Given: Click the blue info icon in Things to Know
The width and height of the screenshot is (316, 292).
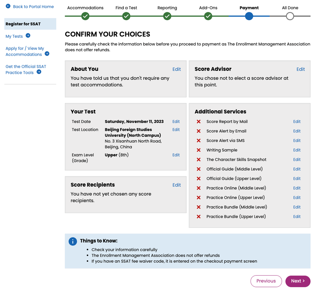Looking at the screenshot, I should 73,241.
